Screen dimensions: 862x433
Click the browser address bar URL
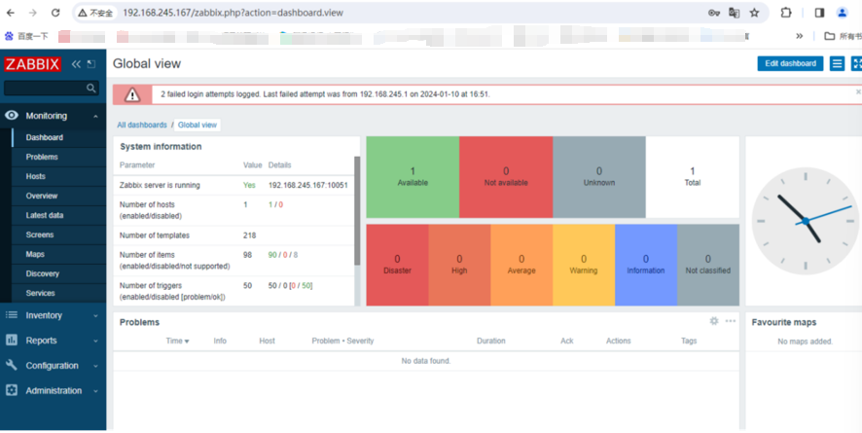[233, 13]
